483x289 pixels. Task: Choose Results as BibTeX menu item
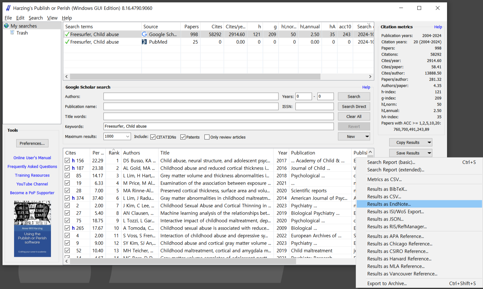click(419, 189)
